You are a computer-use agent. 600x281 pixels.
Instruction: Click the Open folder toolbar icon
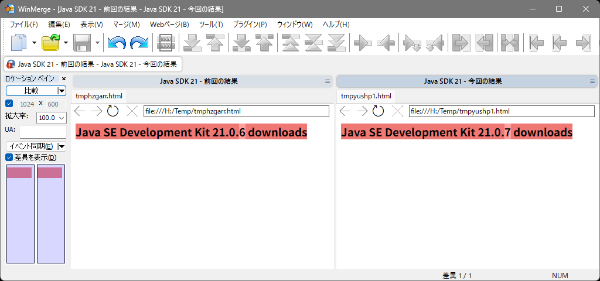[x=50, y=42]
